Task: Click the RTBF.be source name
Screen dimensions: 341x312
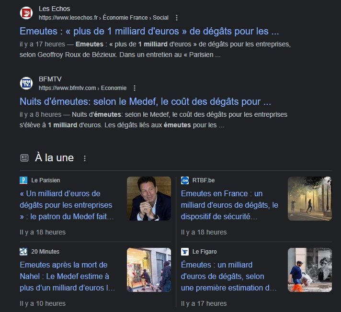Action: click(204, 180)
